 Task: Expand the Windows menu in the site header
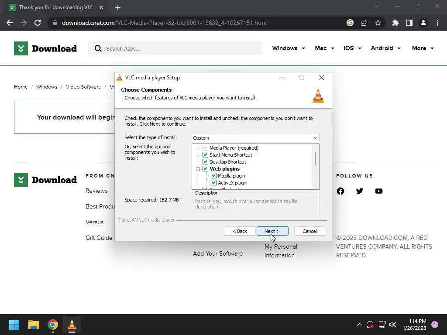289,48
